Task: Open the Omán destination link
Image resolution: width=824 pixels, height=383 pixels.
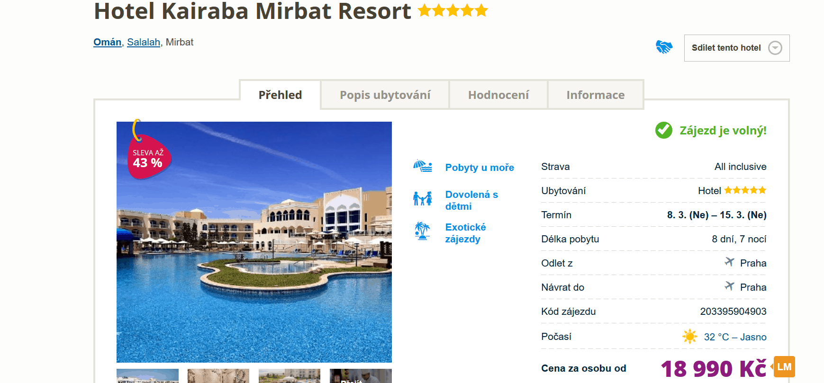Action: (x=108, y=42)
